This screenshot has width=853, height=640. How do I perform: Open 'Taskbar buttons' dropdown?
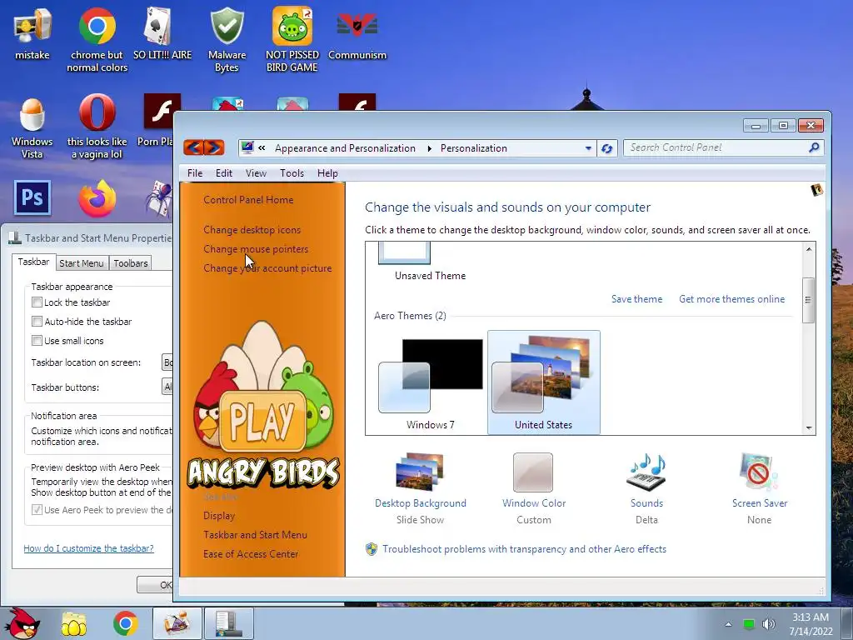(167, 387)
